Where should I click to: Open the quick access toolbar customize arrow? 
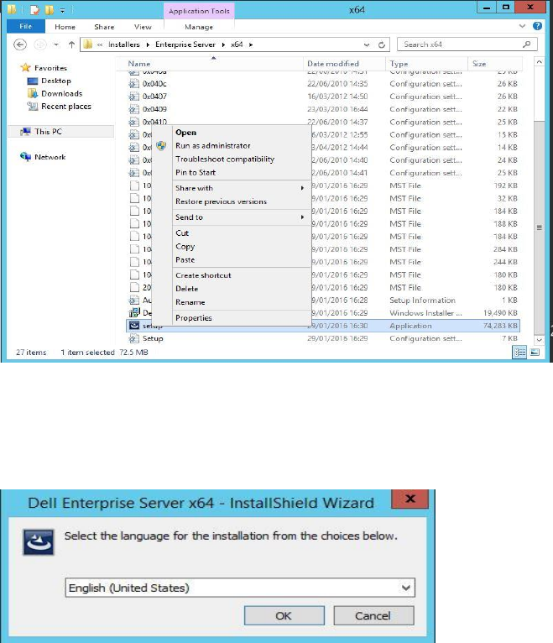click(62, 10)
